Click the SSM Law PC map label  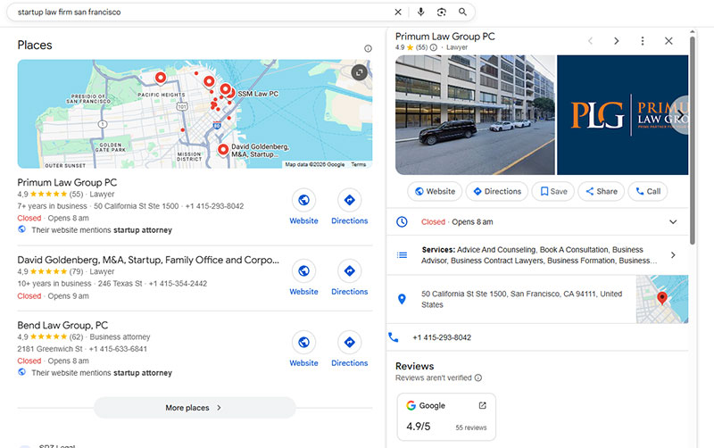coord(258,94)
